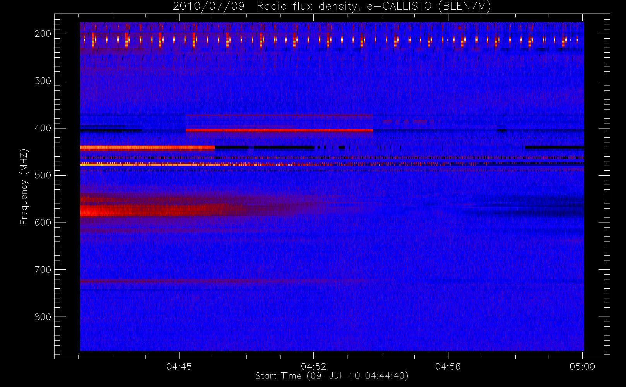The width and height of the screenshot is (626, 387).
Task: Select the 700 frequency tick label
Action: [43, 270]
